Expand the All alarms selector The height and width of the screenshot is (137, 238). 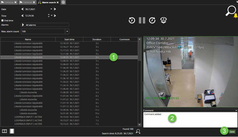(23, 25)
